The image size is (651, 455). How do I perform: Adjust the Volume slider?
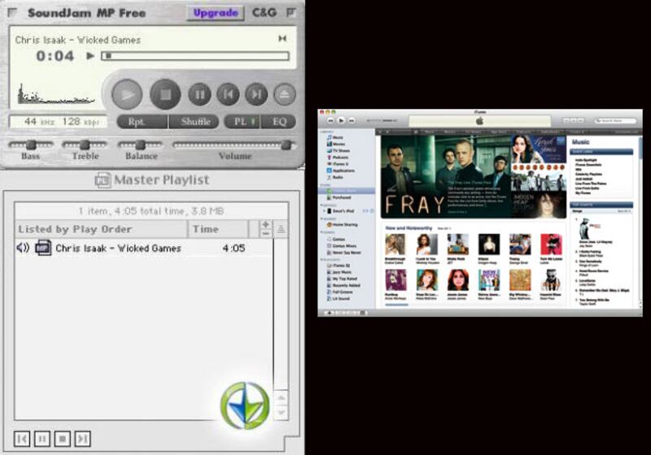[x=234, y=145]
